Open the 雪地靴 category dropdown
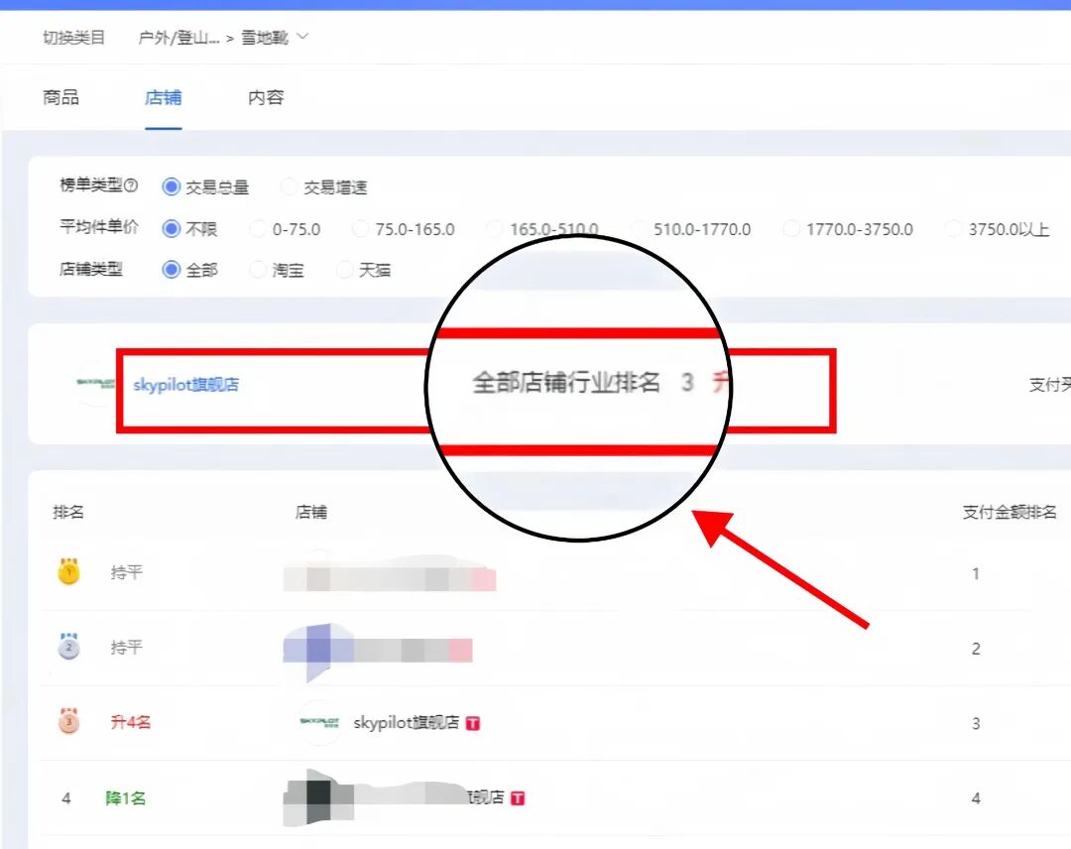The image size is (1071, 849). pyautogui.click(x=275, y=37)
